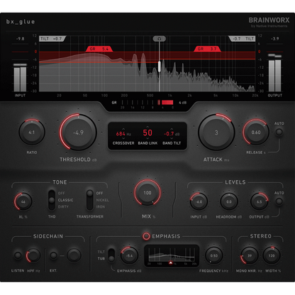Click the up arrow above the Crossover value
295x295 pixels.
123,129
